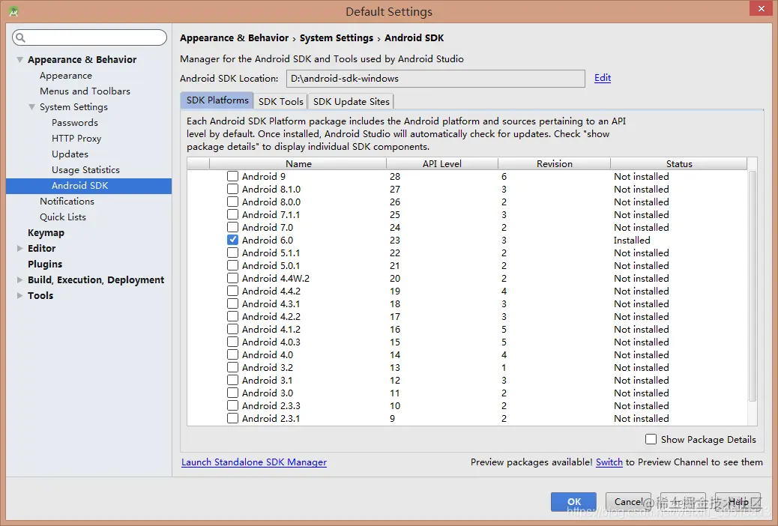Open the SDK Update Sites tab
The height and width of the screenshot is (526, 778).
pyautogui.click(x=352, y=101)
